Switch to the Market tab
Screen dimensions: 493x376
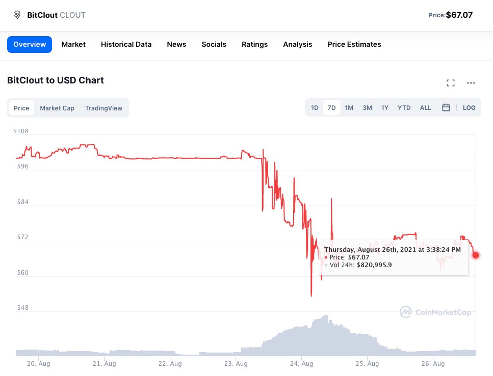(x=73, y=44)
